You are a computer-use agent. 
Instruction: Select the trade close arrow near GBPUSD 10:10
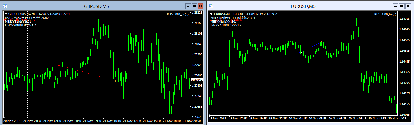[115, 81]
